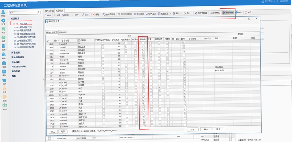Click 退出系统 in top header

pyautogui.click(x=283, y=1)
